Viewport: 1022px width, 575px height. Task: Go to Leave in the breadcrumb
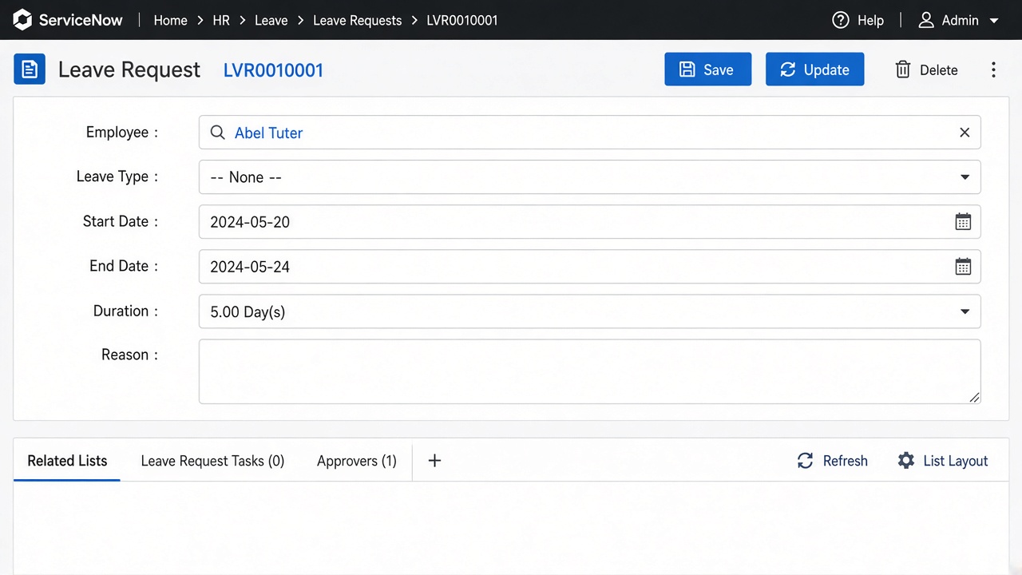pos(271,20)
